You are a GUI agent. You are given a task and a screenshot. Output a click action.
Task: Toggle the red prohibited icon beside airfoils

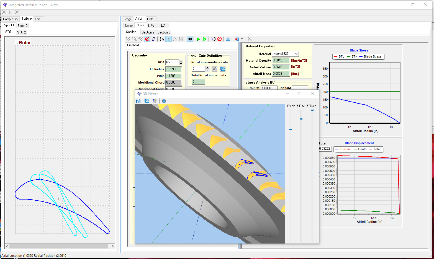(147, 39)
